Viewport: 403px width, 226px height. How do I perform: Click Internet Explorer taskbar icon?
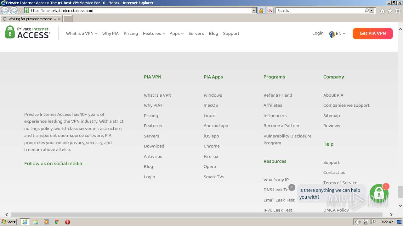(25, 222)
